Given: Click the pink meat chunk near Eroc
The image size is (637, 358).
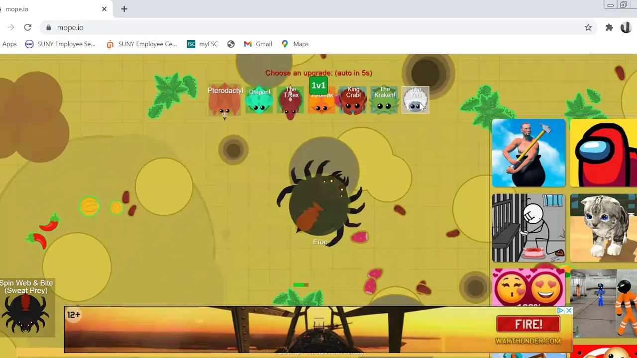Looking at the screenshot, I should (359, 237).
